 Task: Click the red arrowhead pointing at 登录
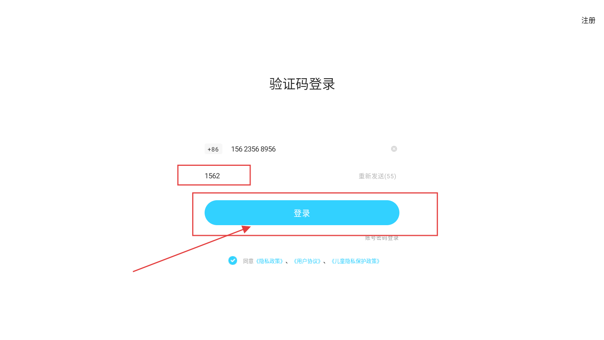(246, 229)
